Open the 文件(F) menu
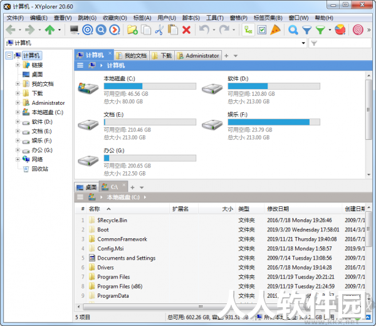Screen dimensions: 376x326 coord(15,18)
